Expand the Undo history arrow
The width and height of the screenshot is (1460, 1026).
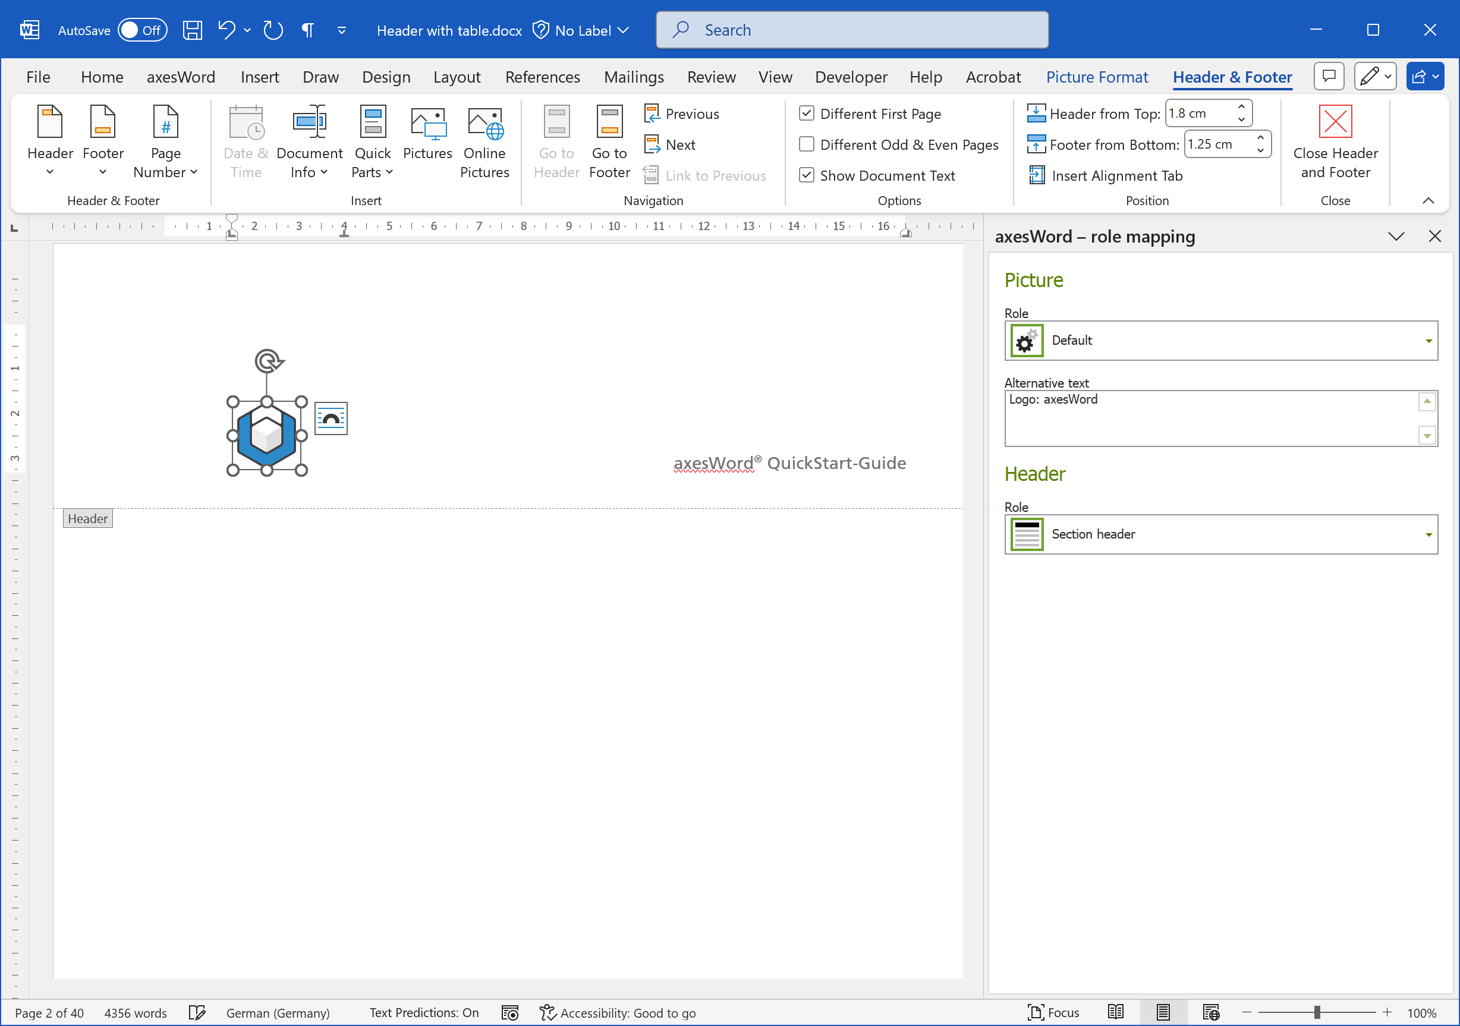[247, 30]
